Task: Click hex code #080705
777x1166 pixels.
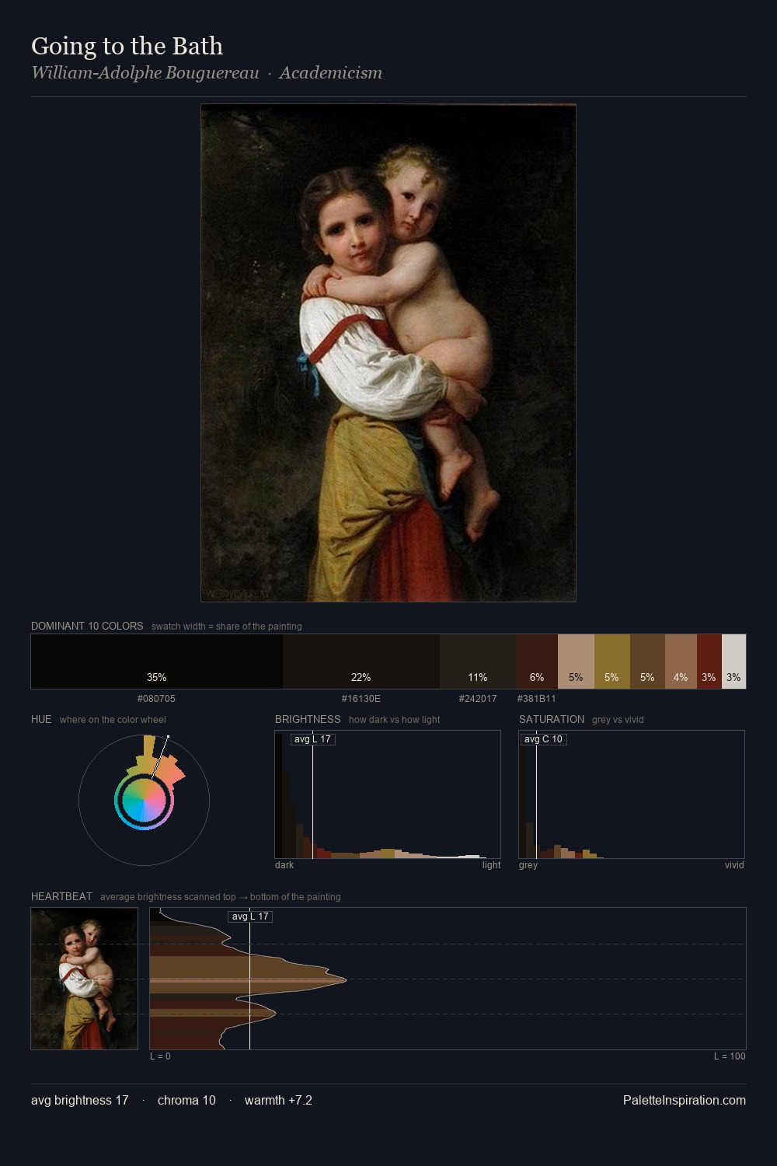Action: (x=156, y=699)
